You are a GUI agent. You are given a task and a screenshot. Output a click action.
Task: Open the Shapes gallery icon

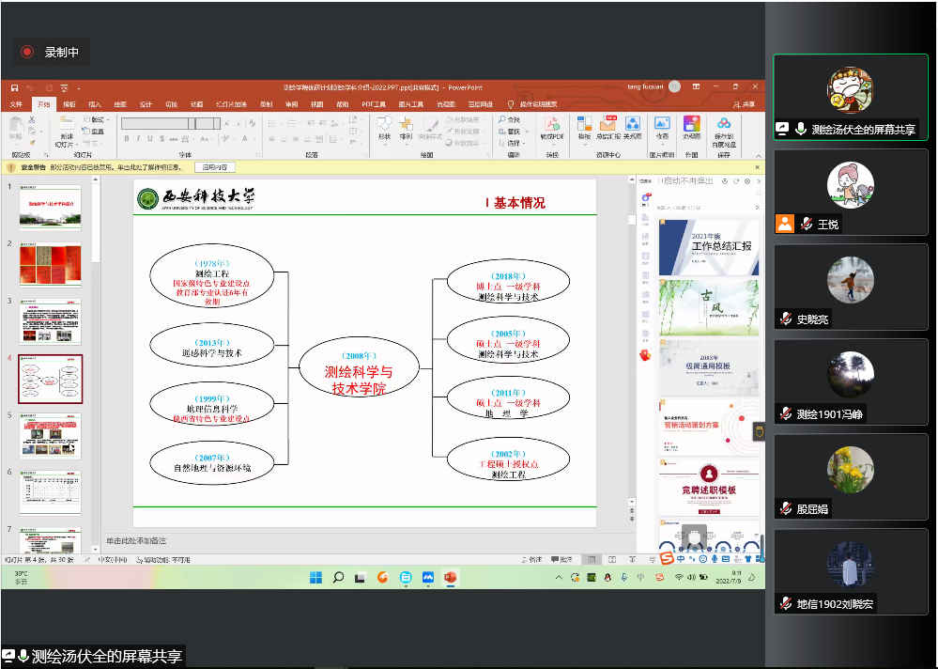coord(384,125)
